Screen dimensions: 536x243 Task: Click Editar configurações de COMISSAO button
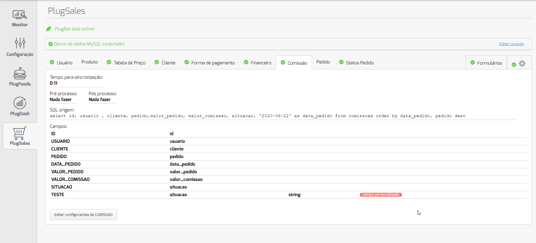83,214
